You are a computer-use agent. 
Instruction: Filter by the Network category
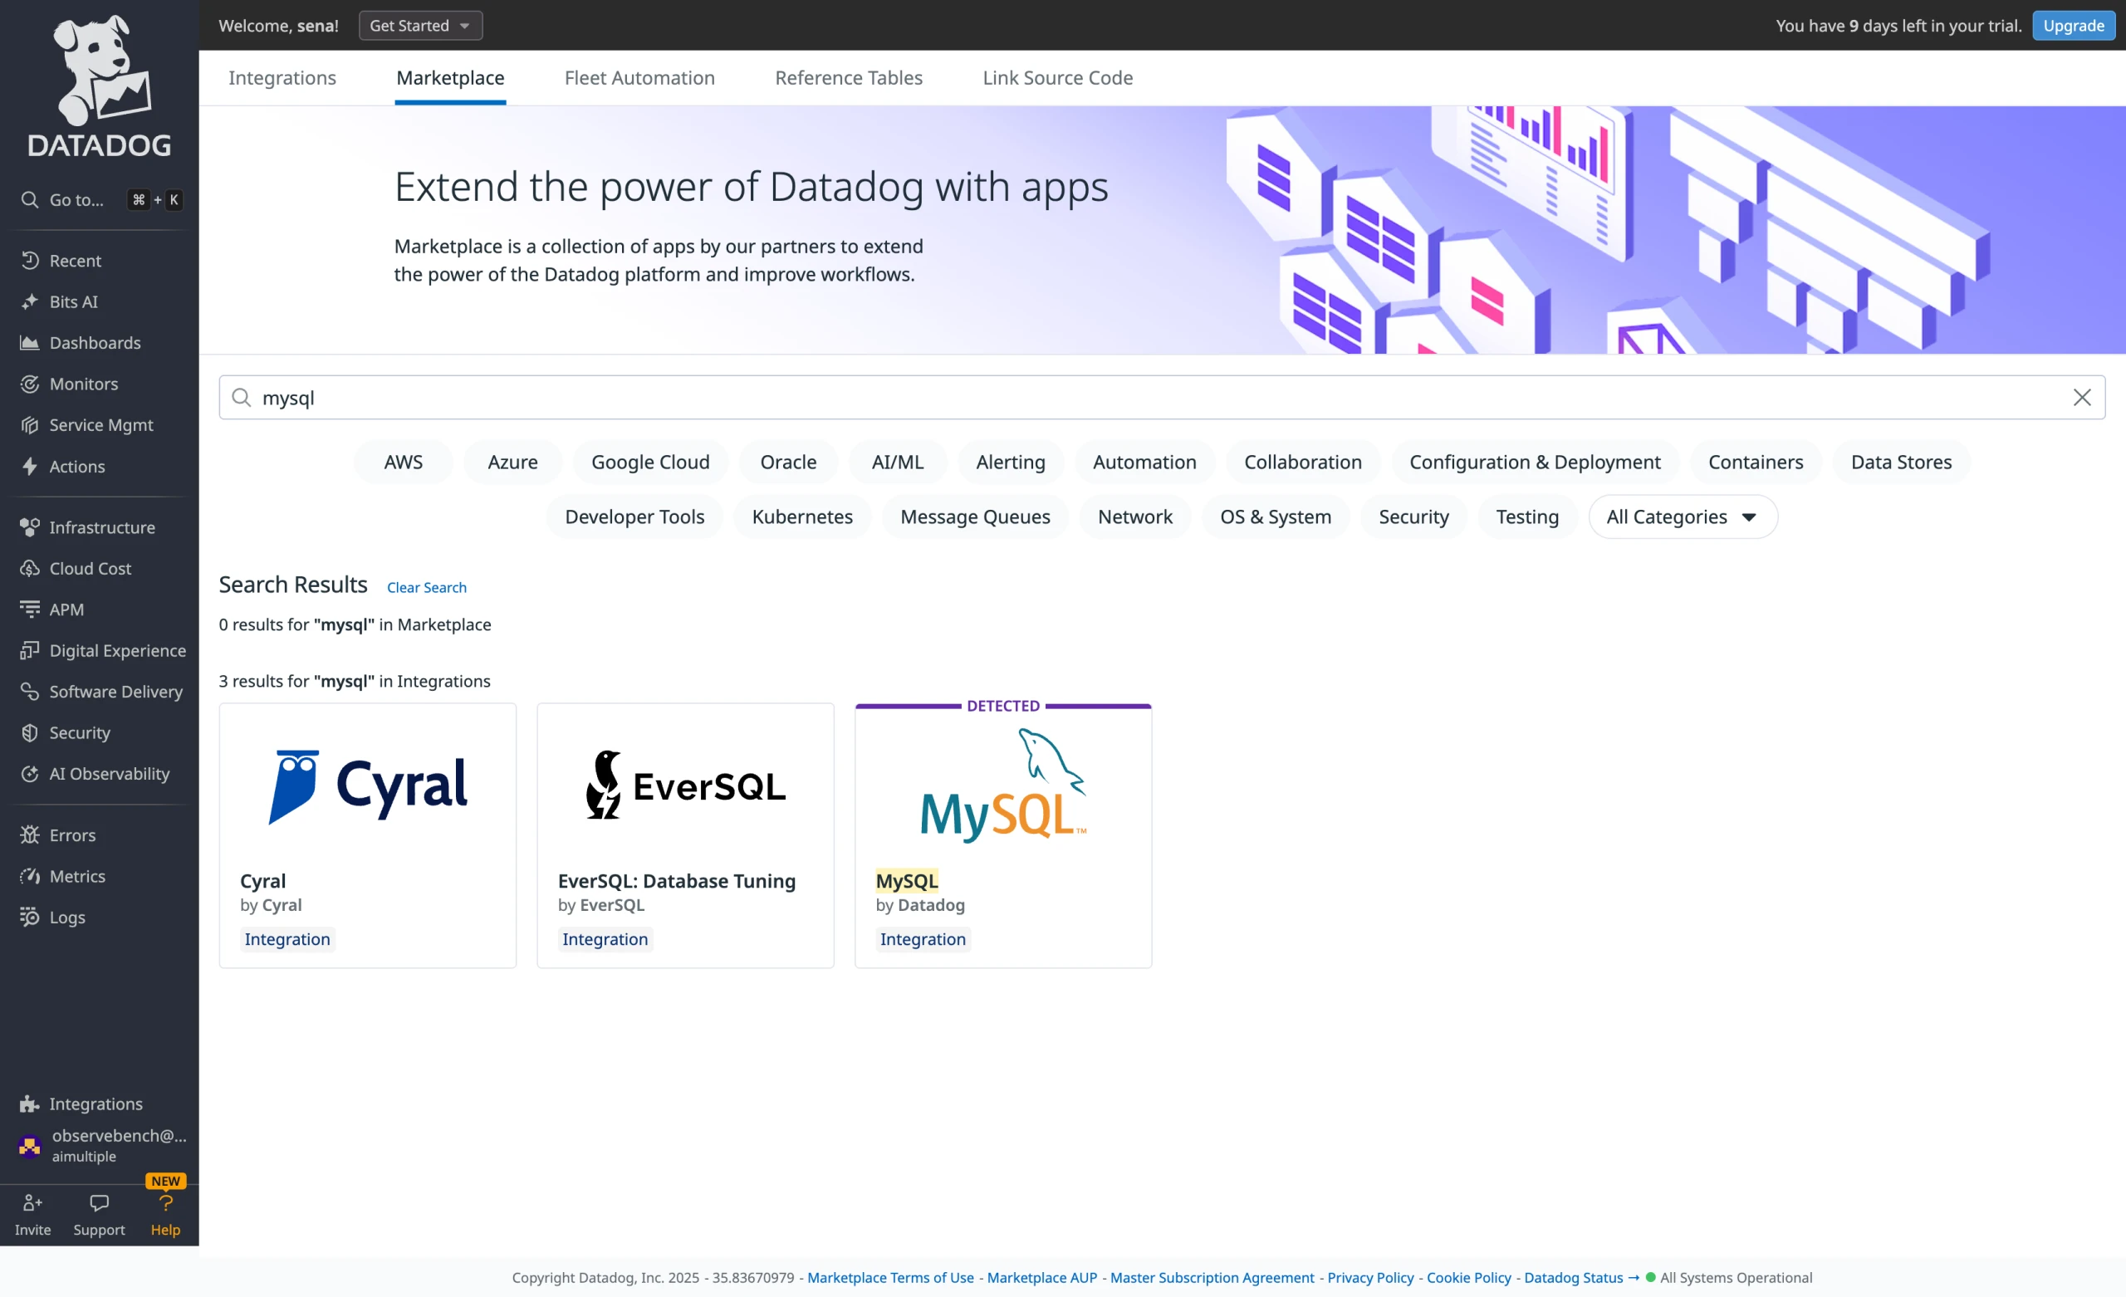1134,516
